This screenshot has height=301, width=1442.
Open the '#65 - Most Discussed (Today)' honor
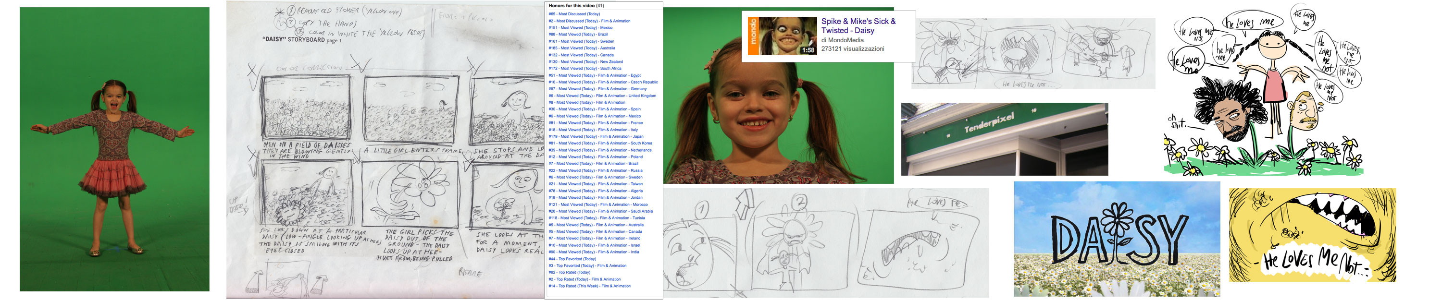pos(574,14)
